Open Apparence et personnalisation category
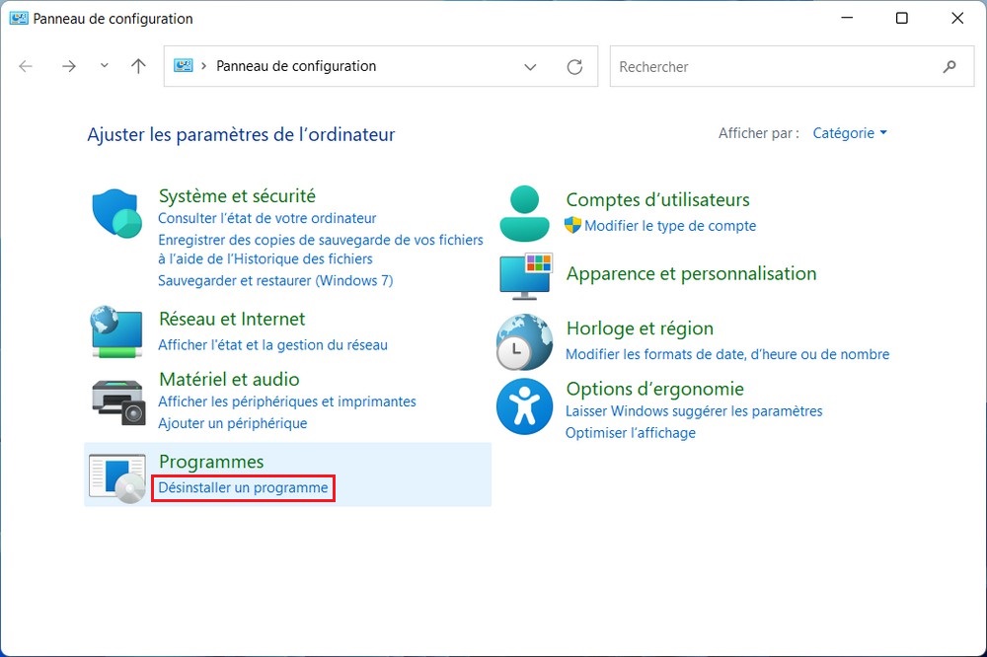The height and width of the screenshot is (657, 987). (x=691, y=274)
